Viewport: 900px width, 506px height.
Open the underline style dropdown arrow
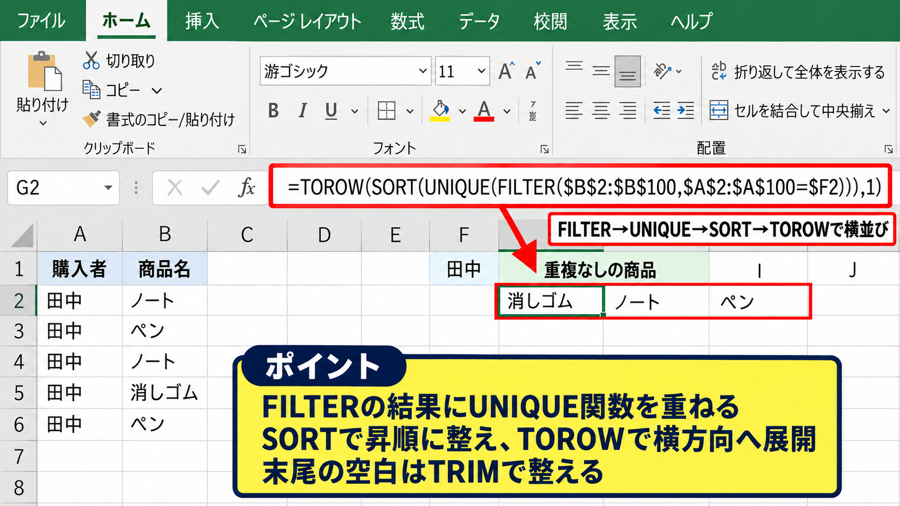(354, 111)
